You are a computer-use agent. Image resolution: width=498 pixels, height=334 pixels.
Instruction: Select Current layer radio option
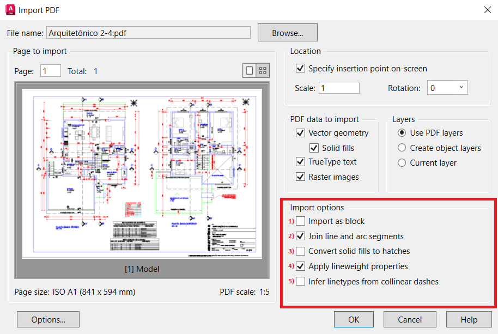click(402, 162)
